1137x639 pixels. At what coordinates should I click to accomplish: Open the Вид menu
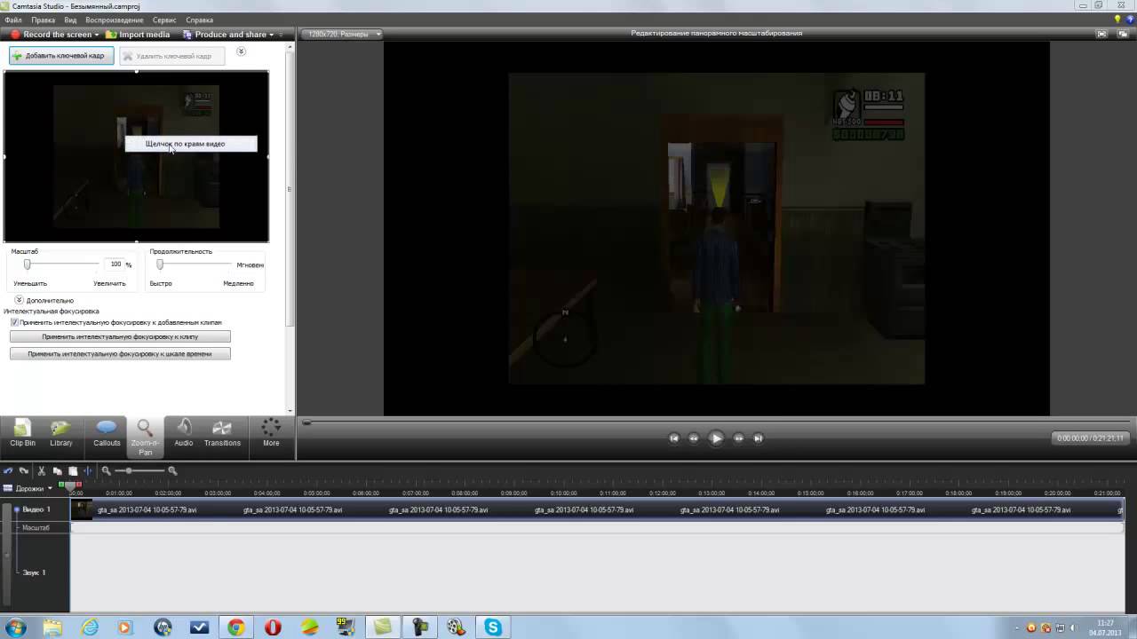[70, 20]
